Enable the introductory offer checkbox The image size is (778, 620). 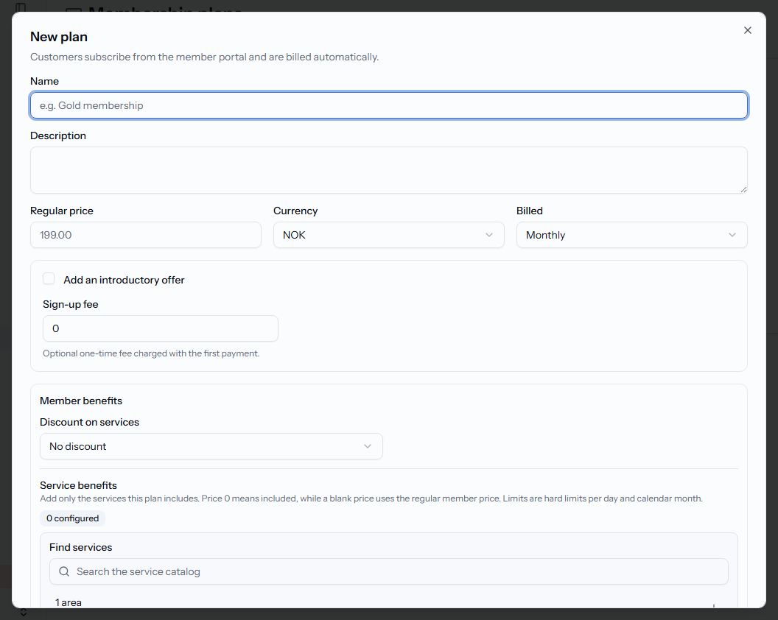coord(49,279)
